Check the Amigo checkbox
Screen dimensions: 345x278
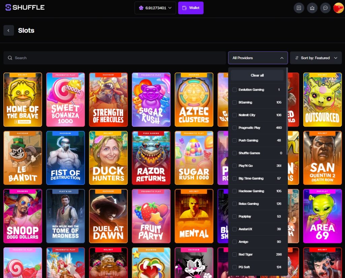pos(234,242)
